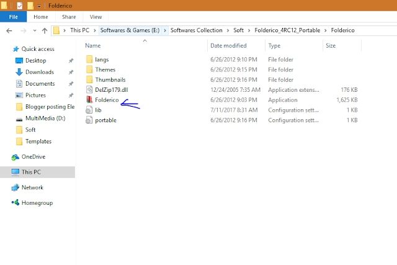Click the pin icon next to Desktop

[71, 61]
